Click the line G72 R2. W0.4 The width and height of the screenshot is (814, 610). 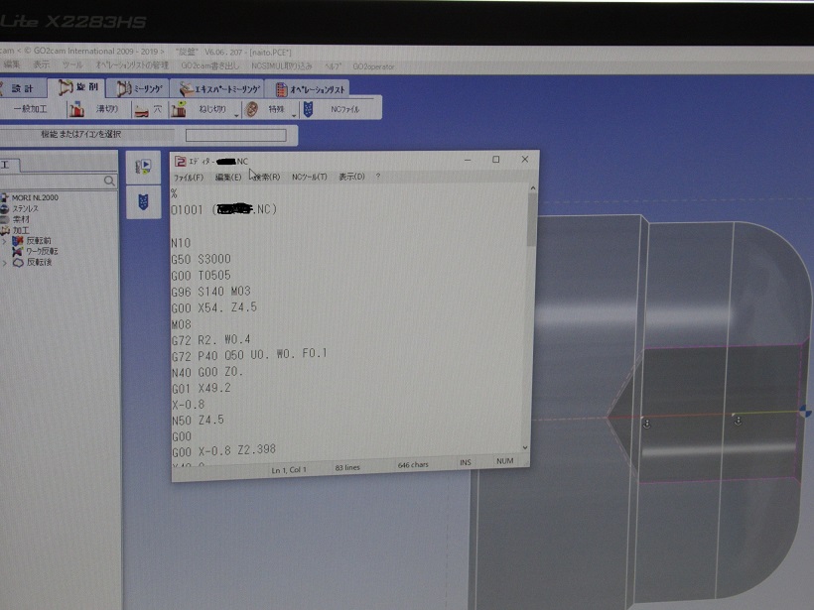point(210,340)
